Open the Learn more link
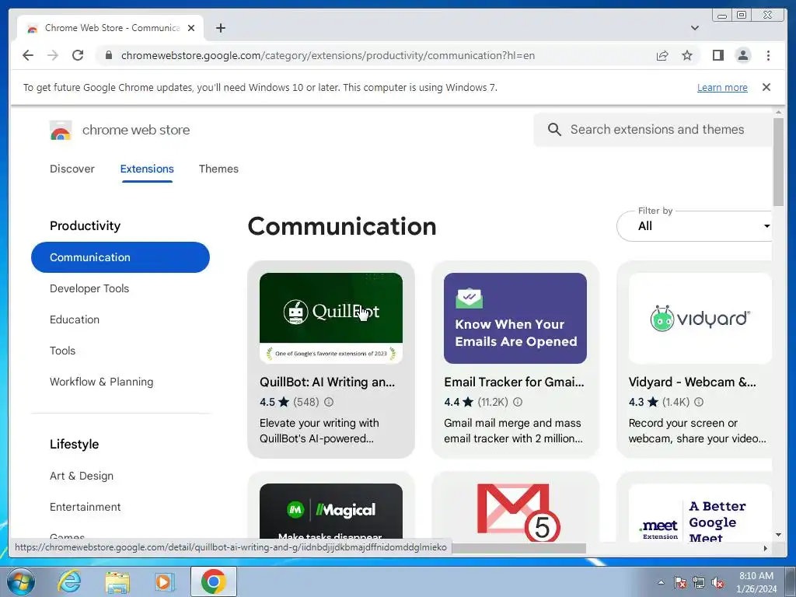 (x=722, y=87)
